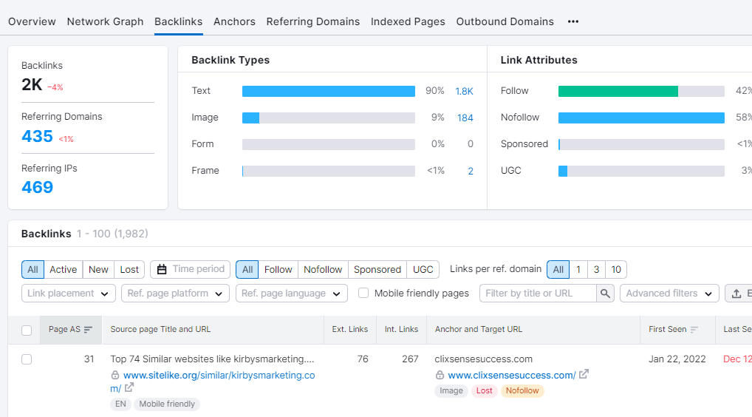This screenshot has width=752, height=417.
Task: Open the 2 Frame backlinks link
Action: [471, 171]
